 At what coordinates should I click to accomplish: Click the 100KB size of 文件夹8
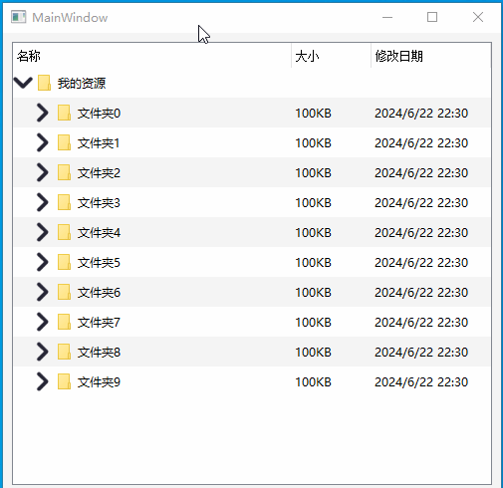314,353
